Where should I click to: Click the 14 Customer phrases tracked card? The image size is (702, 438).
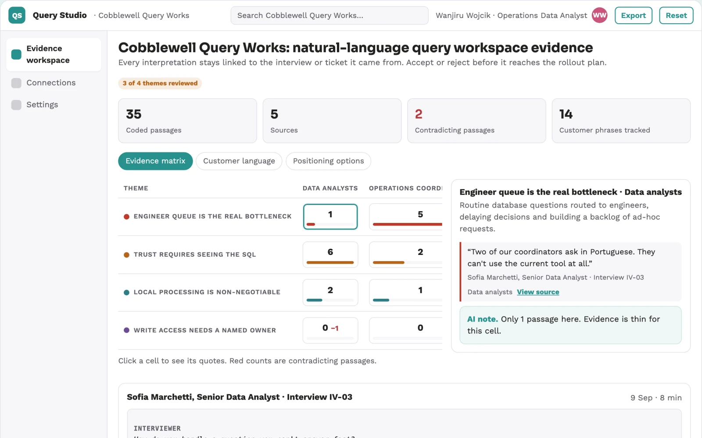(x=621, y=121)
